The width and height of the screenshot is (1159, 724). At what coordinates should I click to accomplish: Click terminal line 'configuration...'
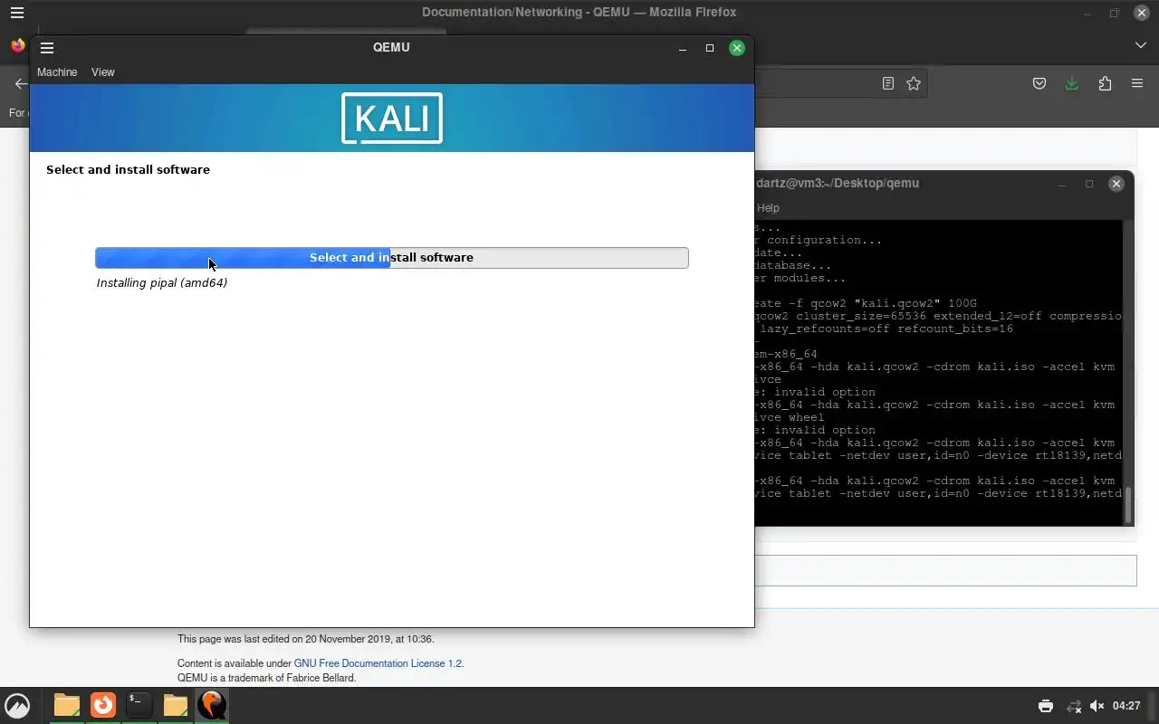coord(819,240)
